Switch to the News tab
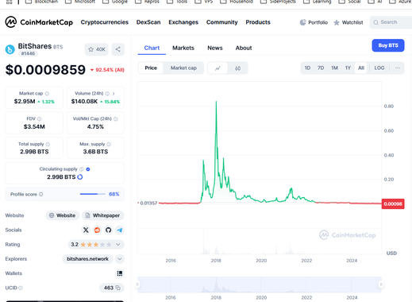 (215, 48)
